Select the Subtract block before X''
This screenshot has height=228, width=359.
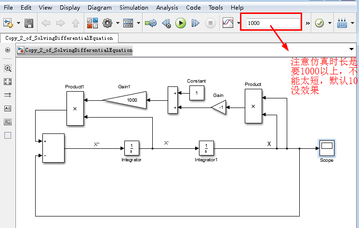pos(53,148)
